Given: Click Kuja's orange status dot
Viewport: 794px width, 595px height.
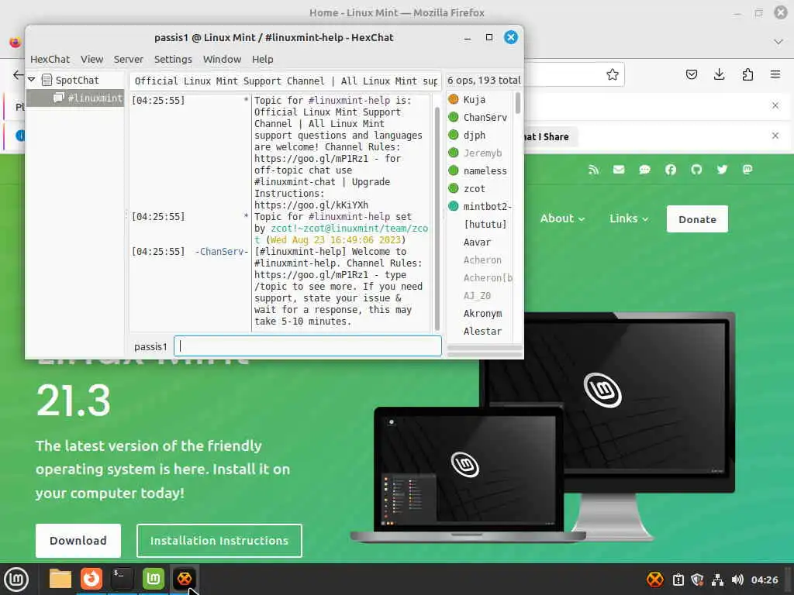Looking at the screenshot, I should tap(453, 99).
